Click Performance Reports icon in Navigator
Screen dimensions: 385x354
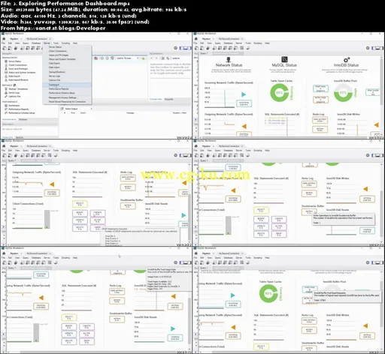[x=6, y=109]
